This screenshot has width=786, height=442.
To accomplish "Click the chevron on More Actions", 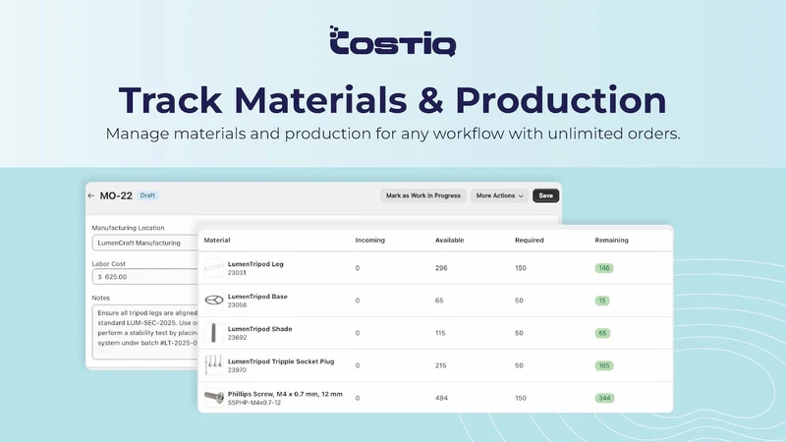I will [x=521, y=195].
